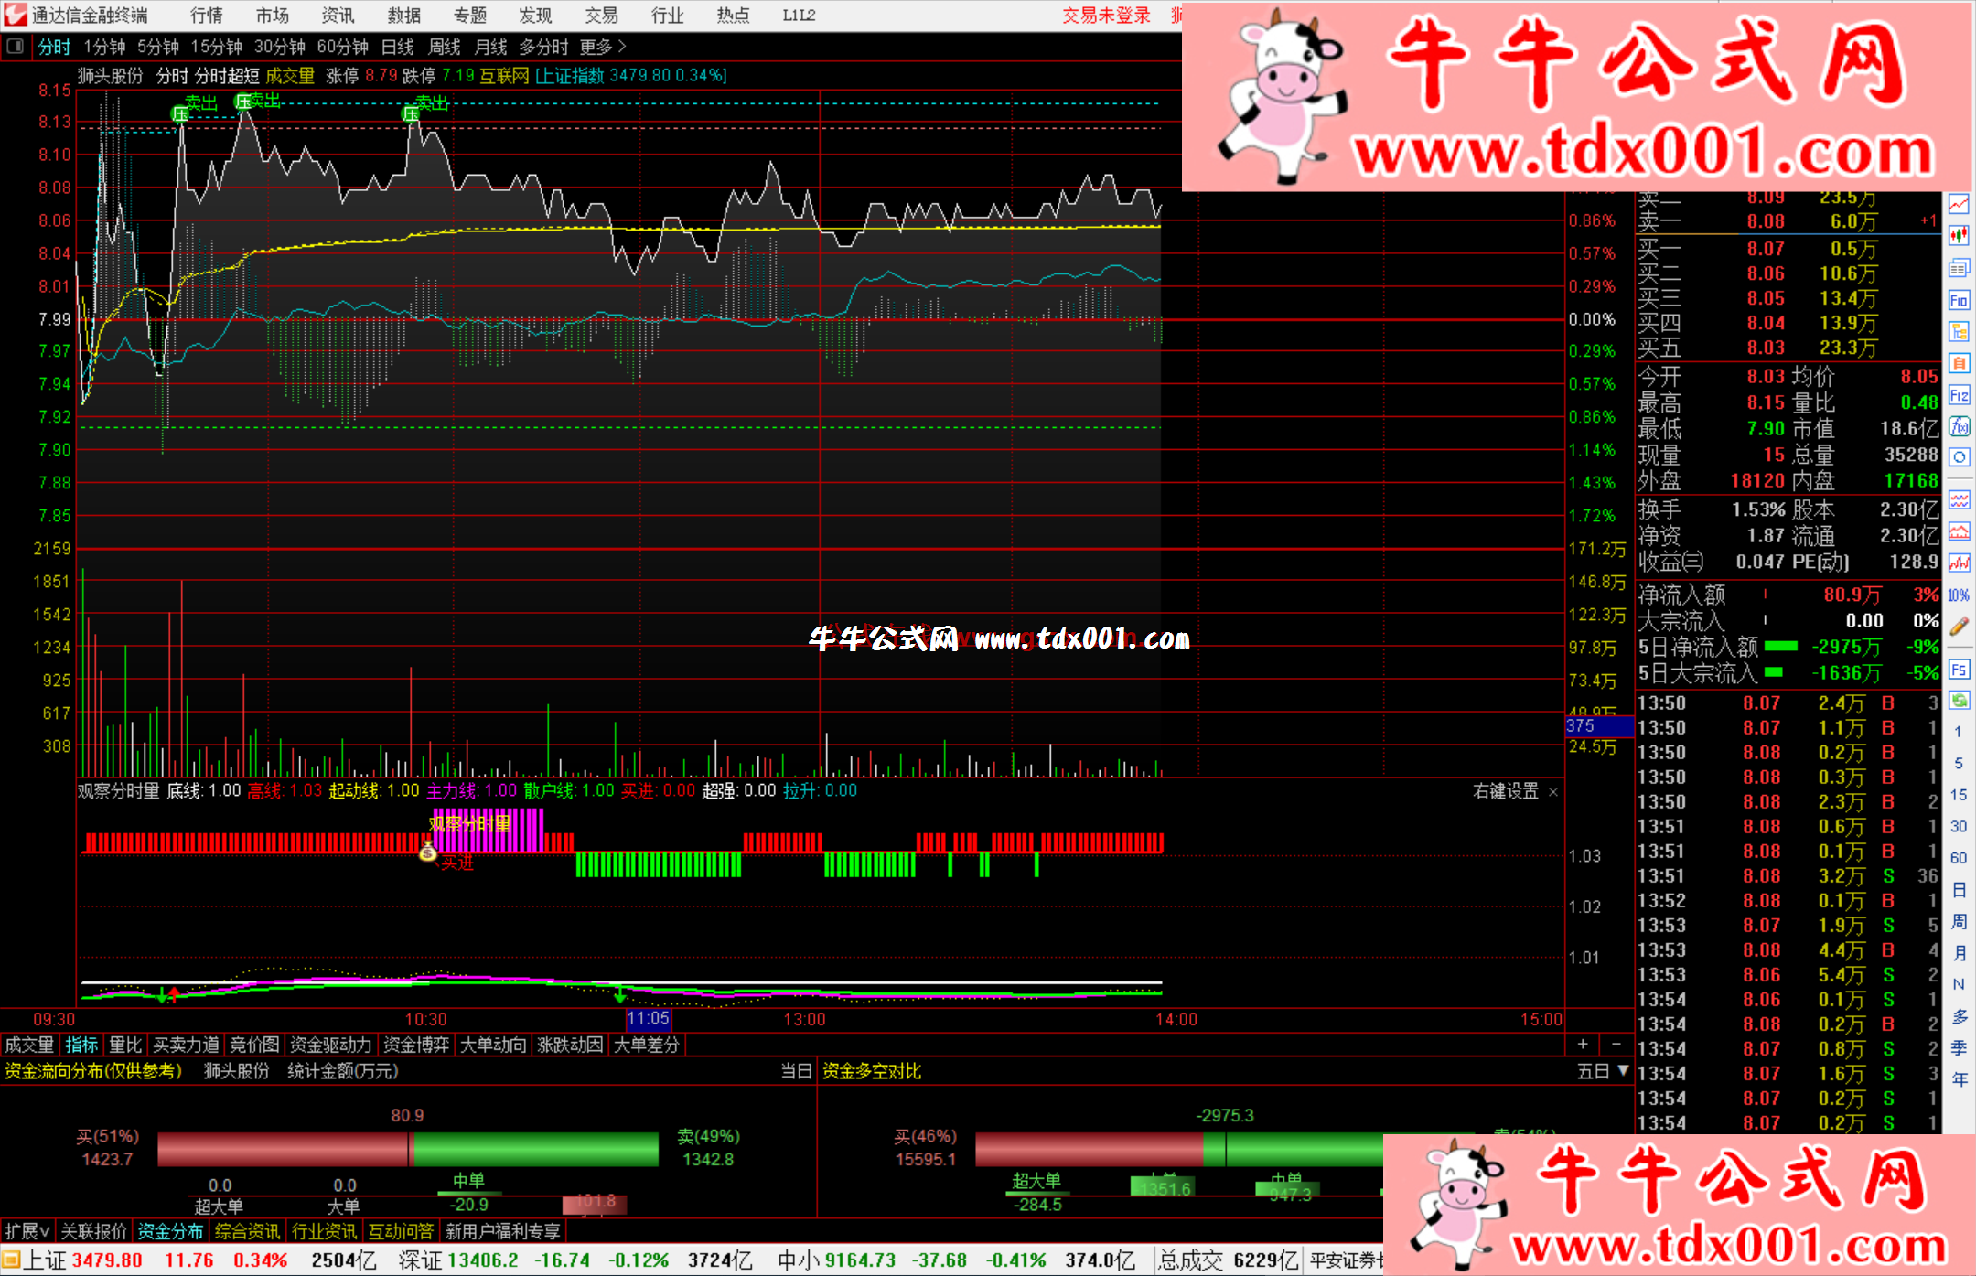Click the 11:05 time cursor marker
This screenshot has height=1276, width=1976.
[648, 1019]
